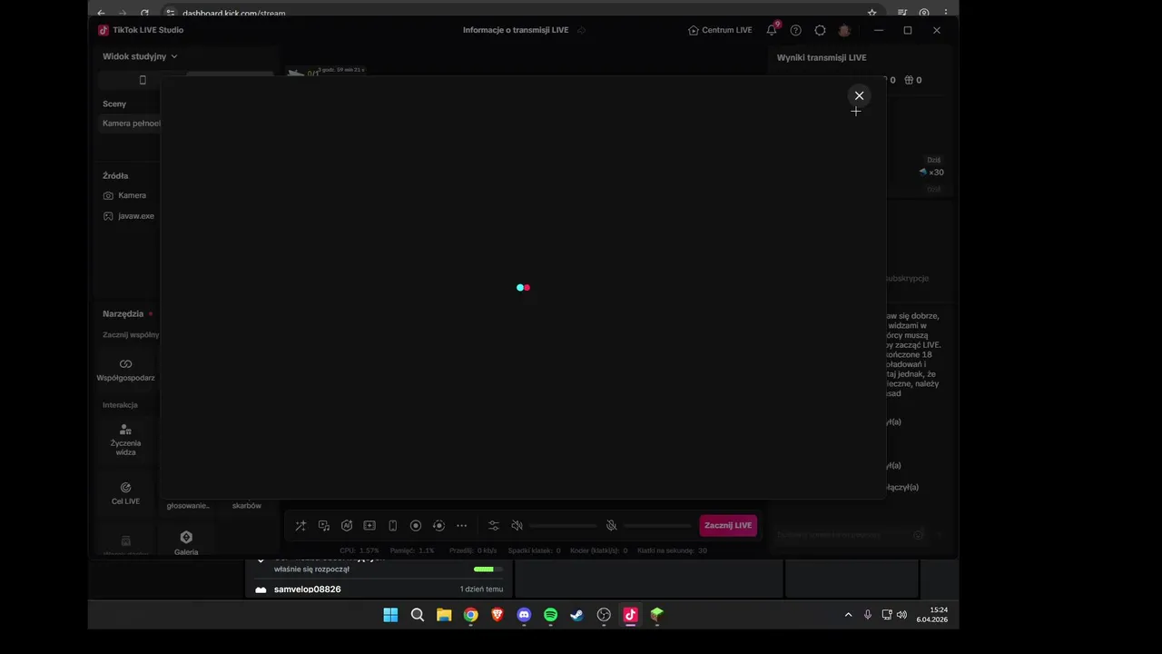The height and width of the screenshot is (654, 1162).
Task: Open the Windows Start menu
Action: click(x=390, y=615)
